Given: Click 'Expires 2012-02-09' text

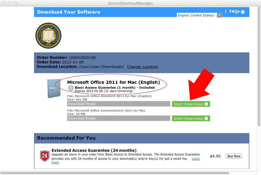Looking at the screenshot, I should point(89,91).
